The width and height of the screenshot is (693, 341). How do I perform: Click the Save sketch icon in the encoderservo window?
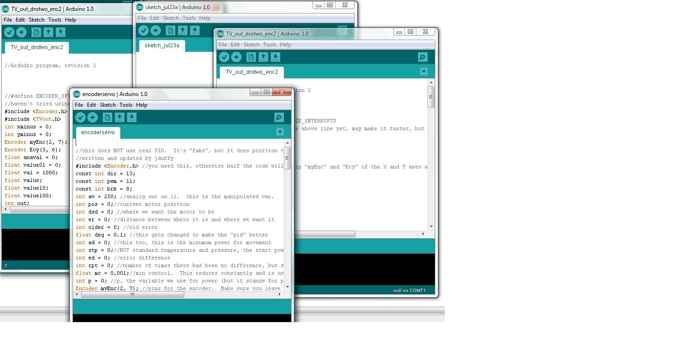tap(132, 118)
